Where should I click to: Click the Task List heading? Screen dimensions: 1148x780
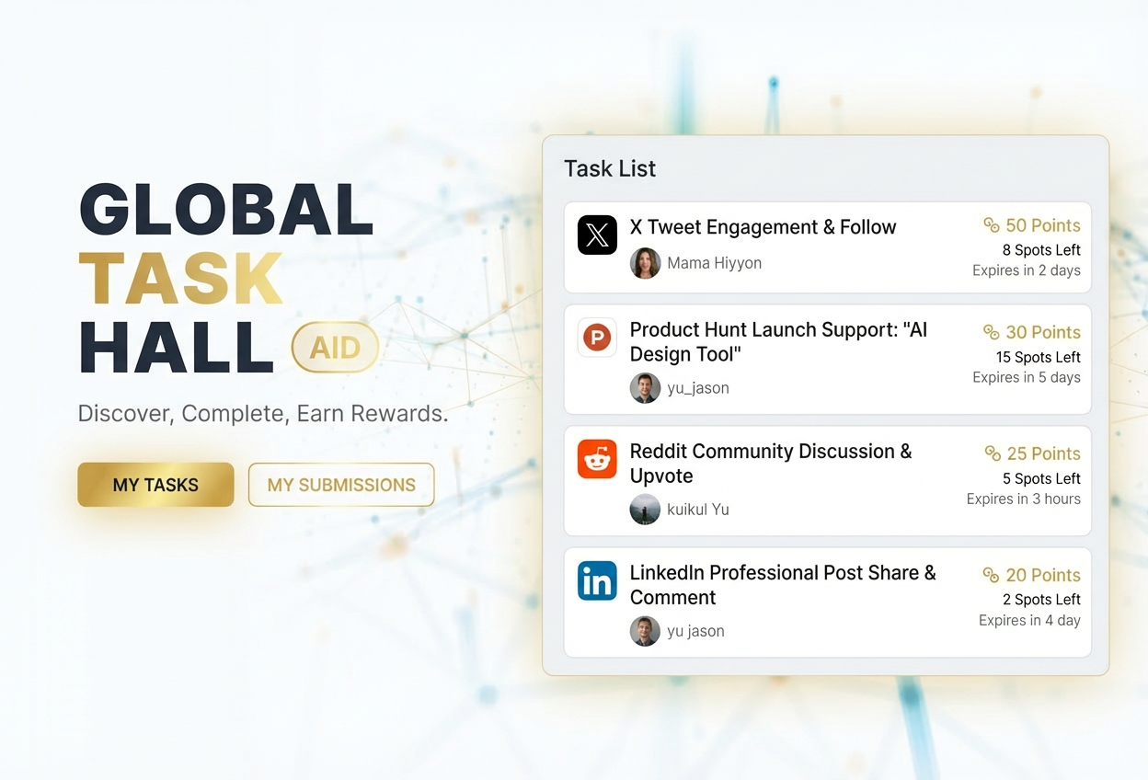pos(609,168)
